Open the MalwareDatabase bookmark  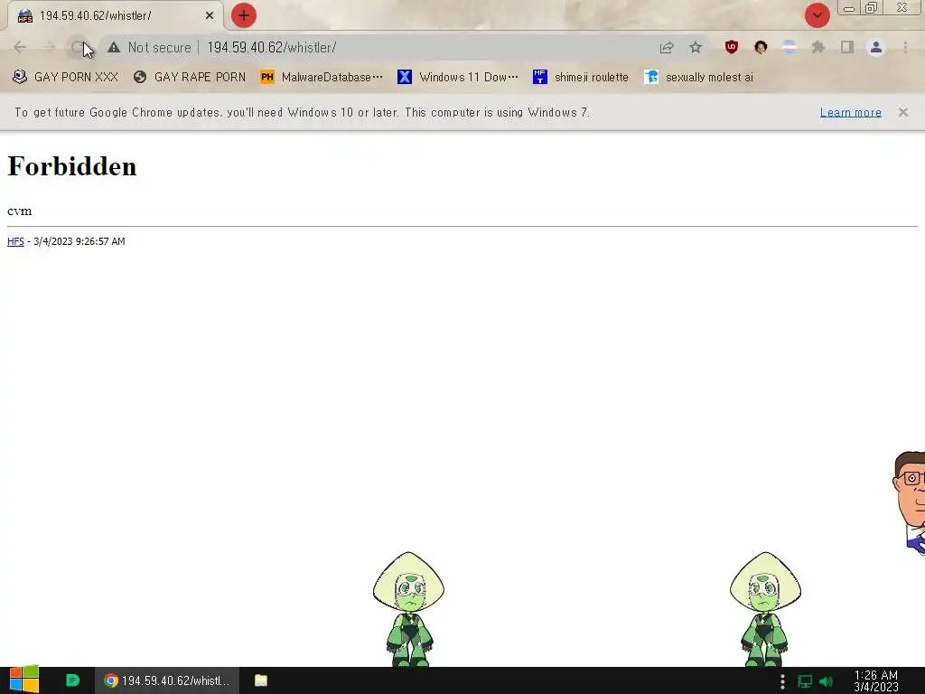pyautogui.click(x=322, y=77)
